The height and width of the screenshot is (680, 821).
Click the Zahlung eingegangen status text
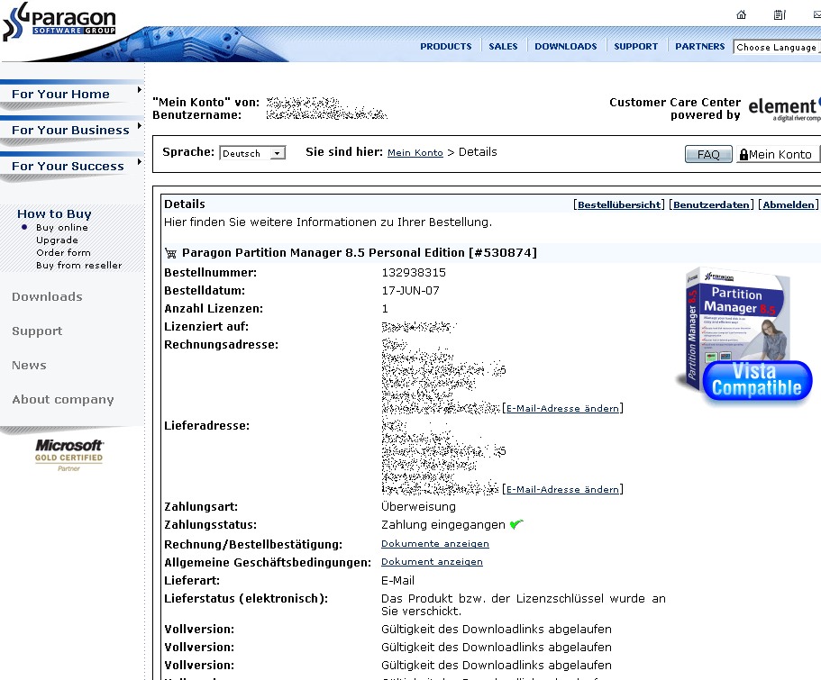point(443,525)
